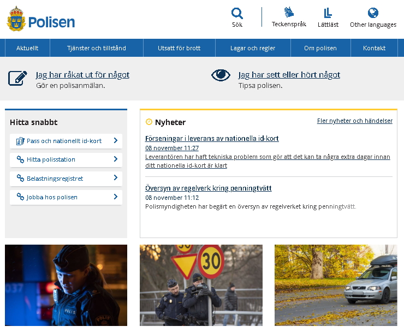404x332 pixels.
Task: Click the Hitta snabbt heading
Action: [34, 122]
